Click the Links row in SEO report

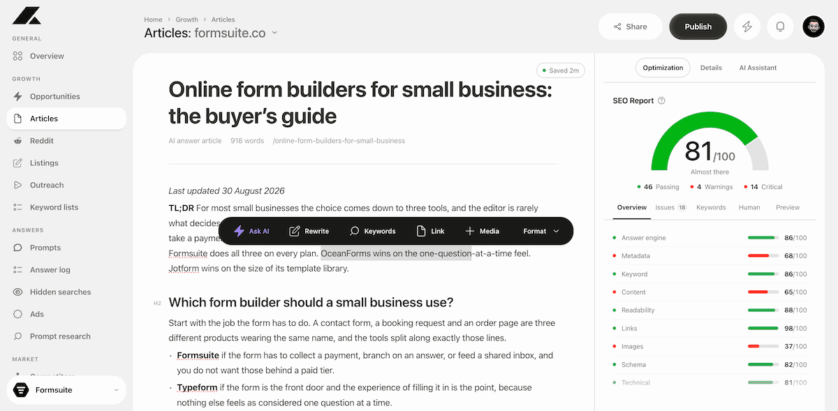click(710, 329)
